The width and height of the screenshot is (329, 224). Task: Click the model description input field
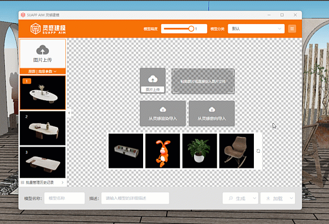point(135,198)
